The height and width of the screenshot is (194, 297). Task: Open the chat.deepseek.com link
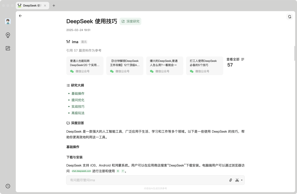tap(81, 171)
